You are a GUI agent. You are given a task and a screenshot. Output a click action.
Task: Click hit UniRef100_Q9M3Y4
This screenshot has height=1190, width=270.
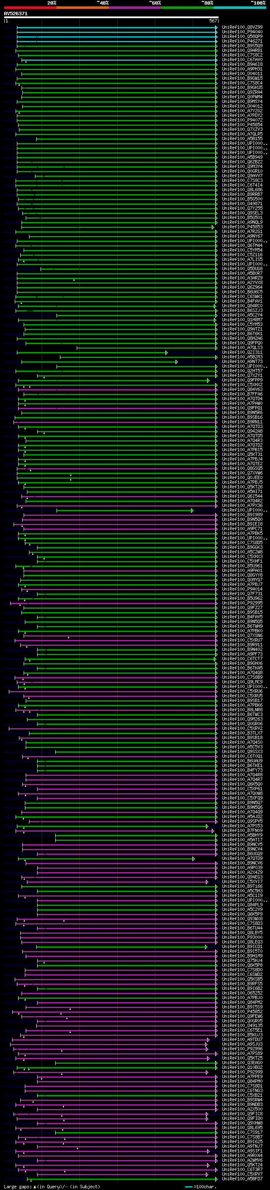point(242,166)
